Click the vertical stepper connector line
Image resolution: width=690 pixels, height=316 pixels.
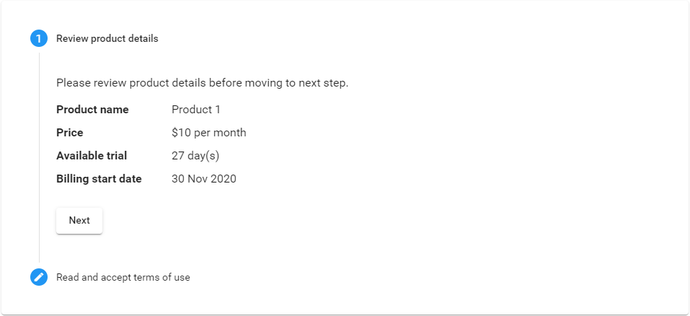click(39, 157)
